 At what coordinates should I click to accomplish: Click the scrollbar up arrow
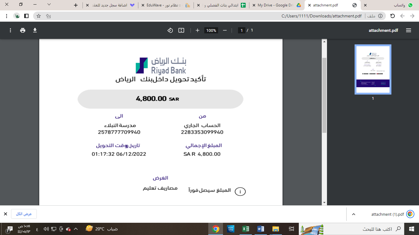tap(324, 41)
